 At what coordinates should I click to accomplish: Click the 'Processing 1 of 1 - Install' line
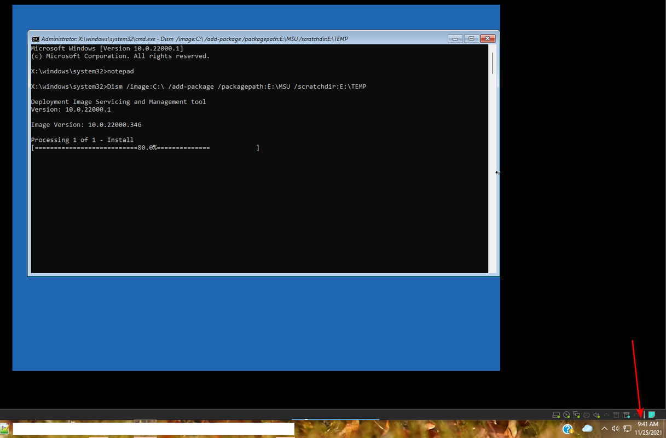(x=83, y=140)
